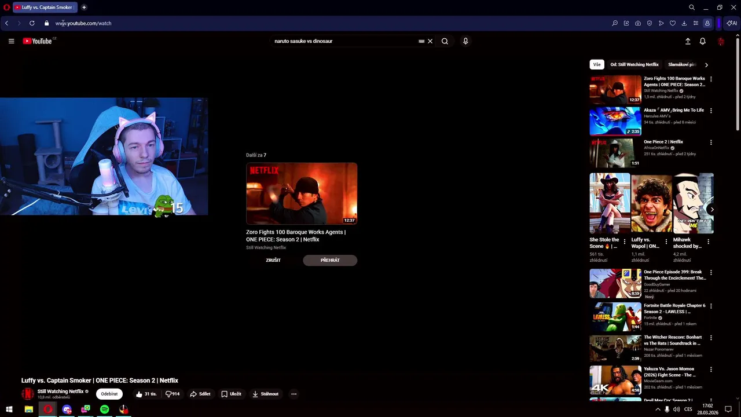Viewport: 741px width, 417px height.
Task: Subscribe with the Odebírat button
Action: [x=109, y=394]
